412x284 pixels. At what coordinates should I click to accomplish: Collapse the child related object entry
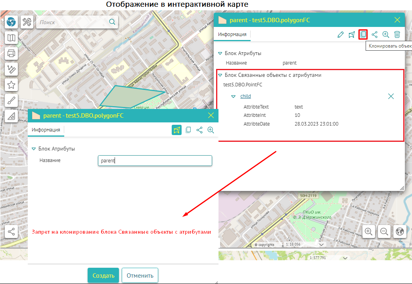tap(234, 96)
